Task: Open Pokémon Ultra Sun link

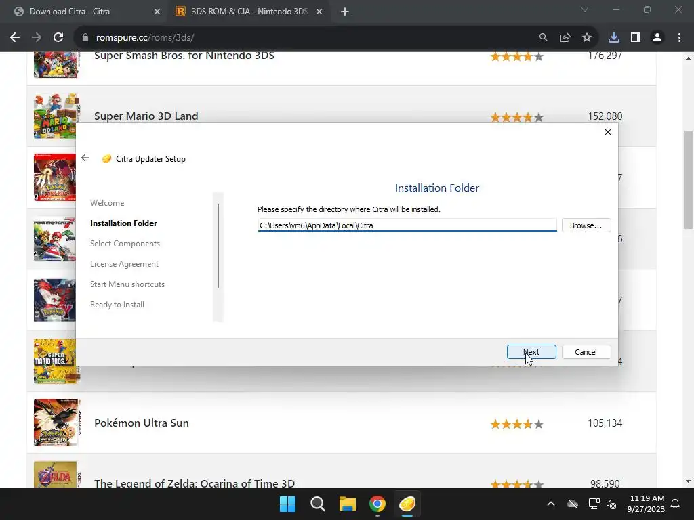Action: [141, 423]
